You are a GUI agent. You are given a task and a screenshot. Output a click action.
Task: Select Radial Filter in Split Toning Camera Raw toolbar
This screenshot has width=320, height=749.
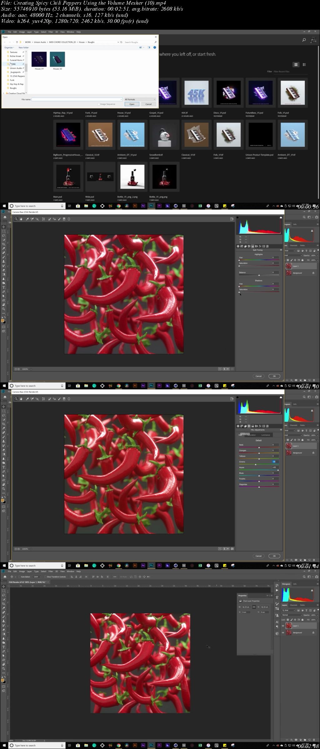tap(69, 219)
